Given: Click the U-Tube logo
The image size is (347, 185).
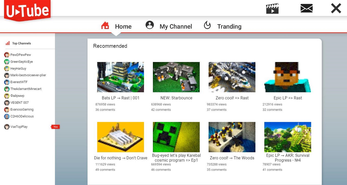Looking at the screenshot, I should 27,10.
